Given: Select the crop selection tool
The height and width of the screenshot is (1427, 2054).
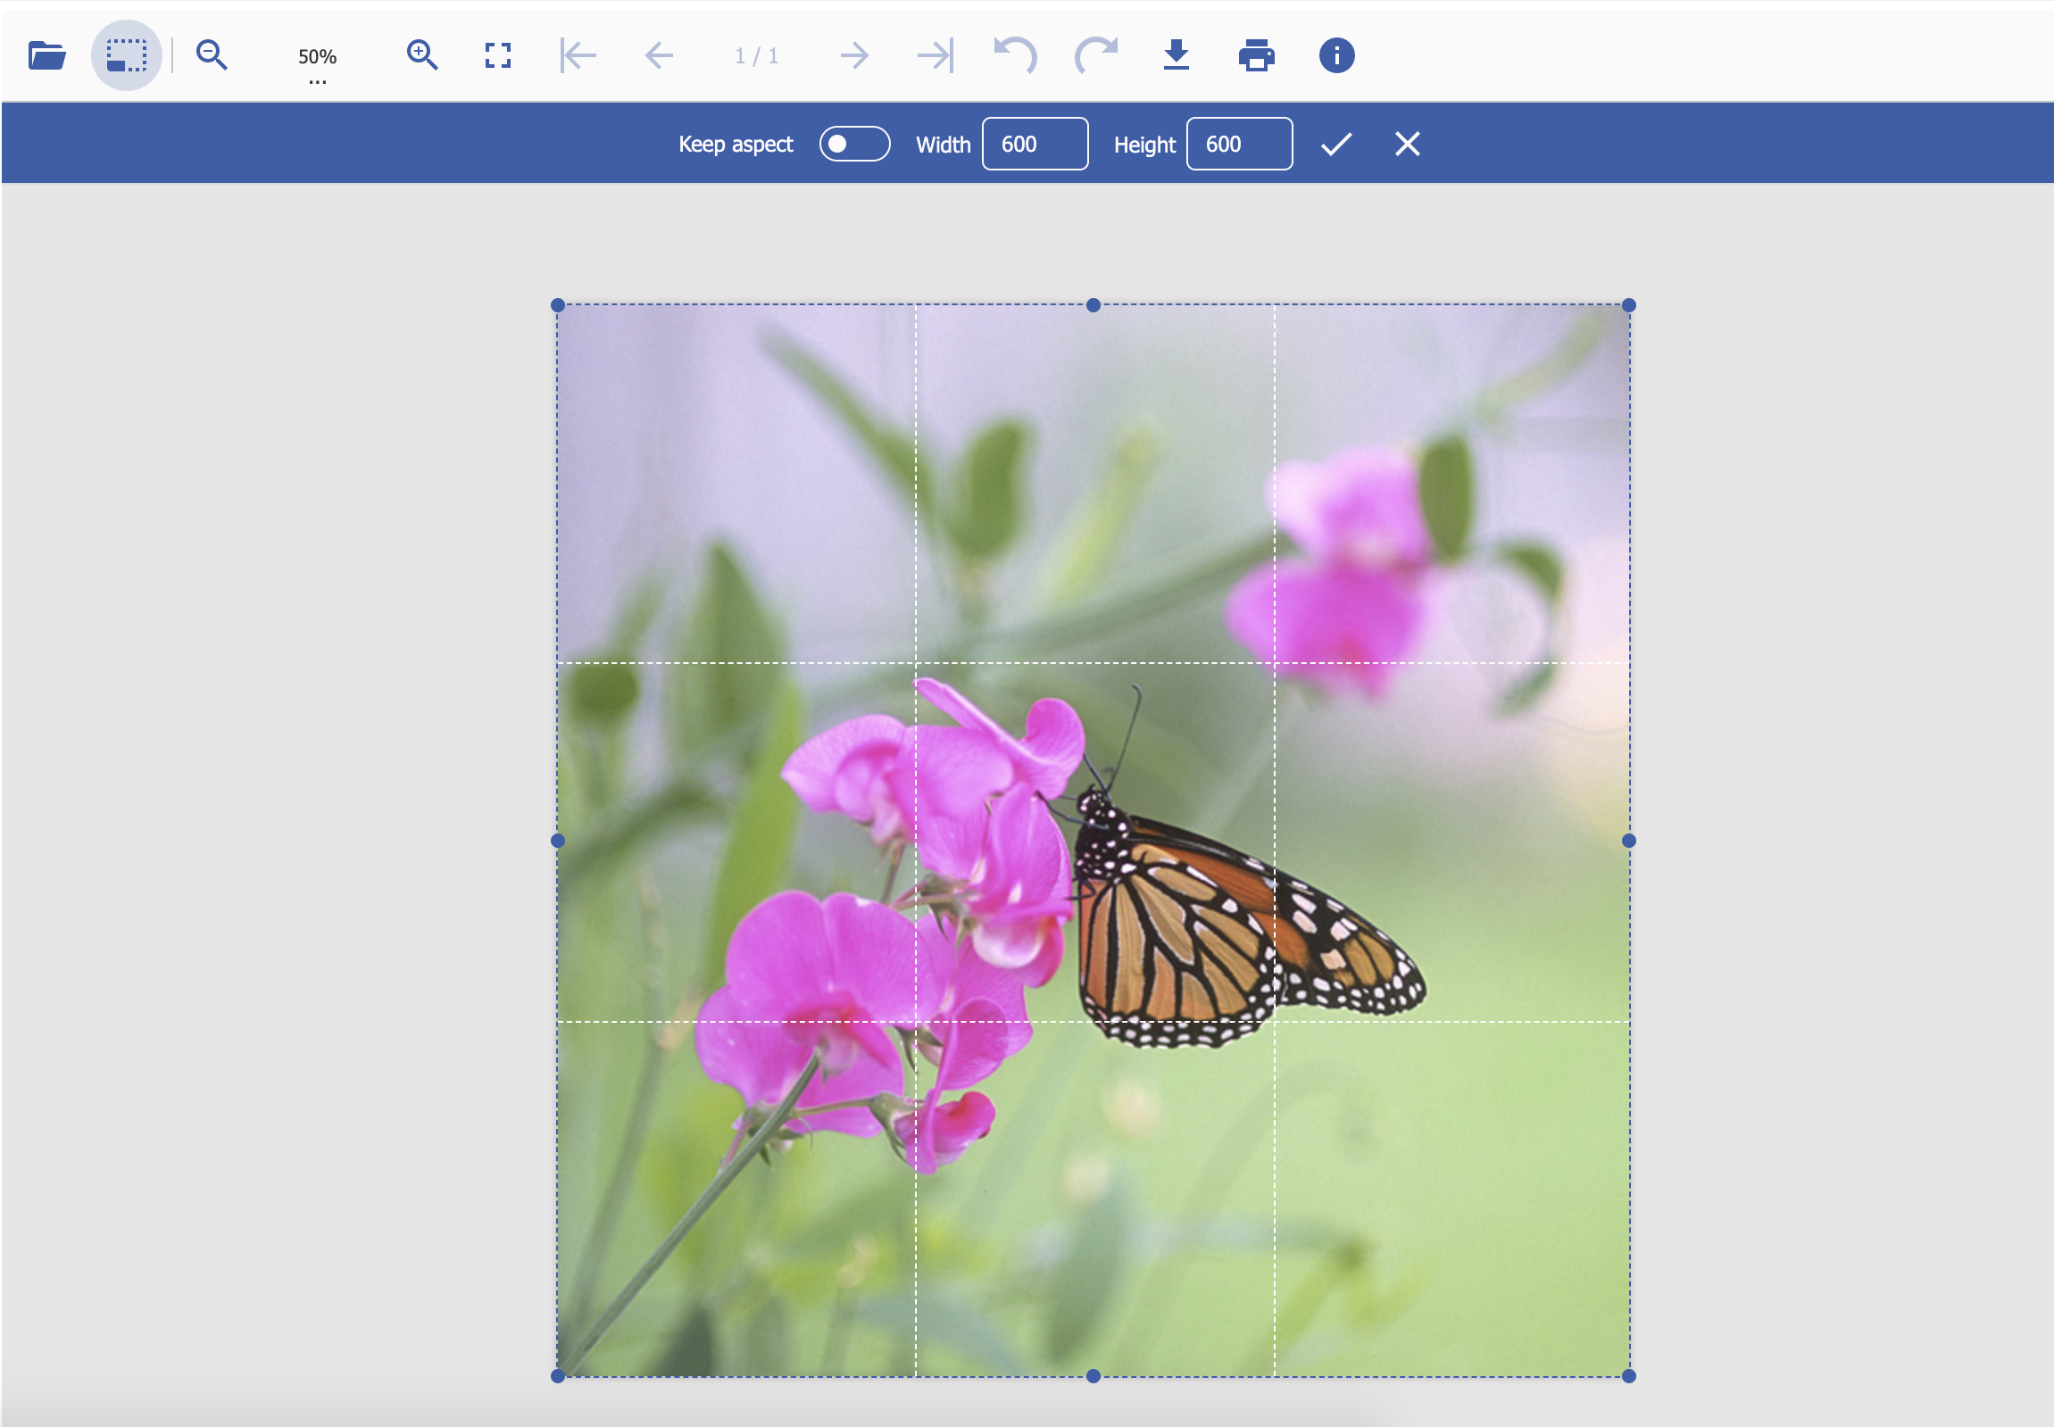Looking at the screenshot, I should pyautogui.click(x=126, y=54).
